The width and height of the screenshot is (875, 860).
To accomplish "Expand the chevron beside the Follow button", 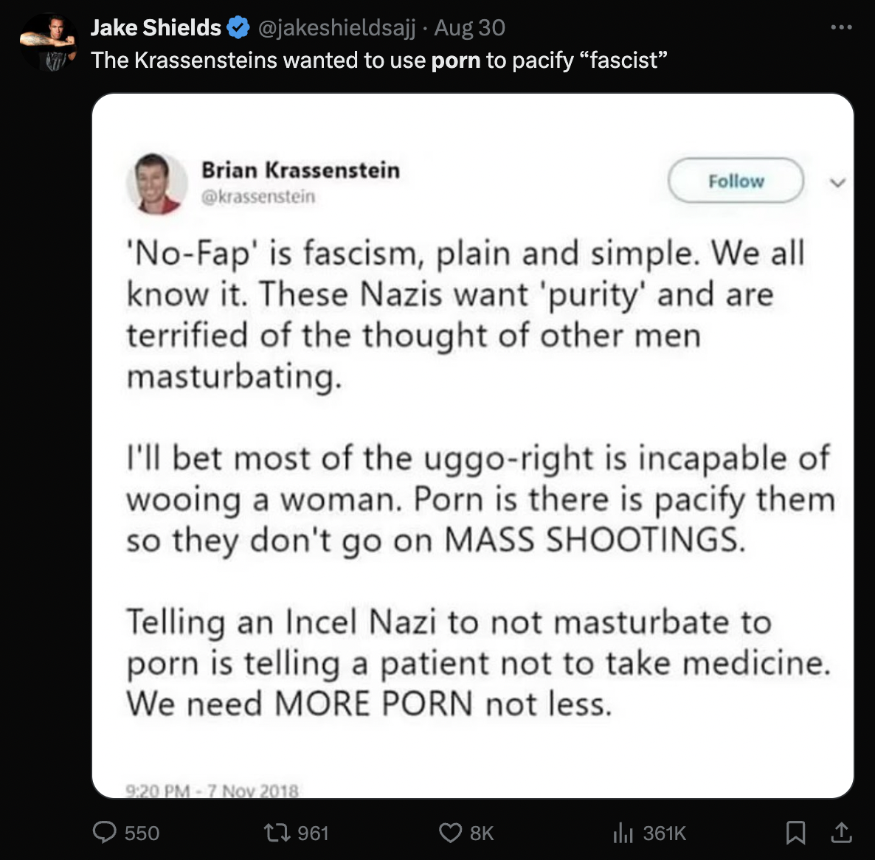I will point(837,181).
